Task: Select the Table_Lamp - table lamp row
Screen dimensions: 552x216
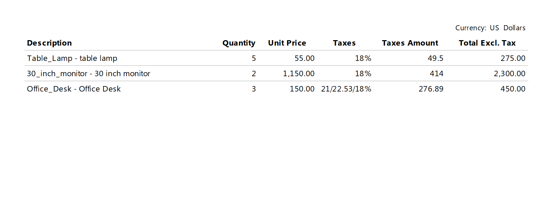Action: 276,58
